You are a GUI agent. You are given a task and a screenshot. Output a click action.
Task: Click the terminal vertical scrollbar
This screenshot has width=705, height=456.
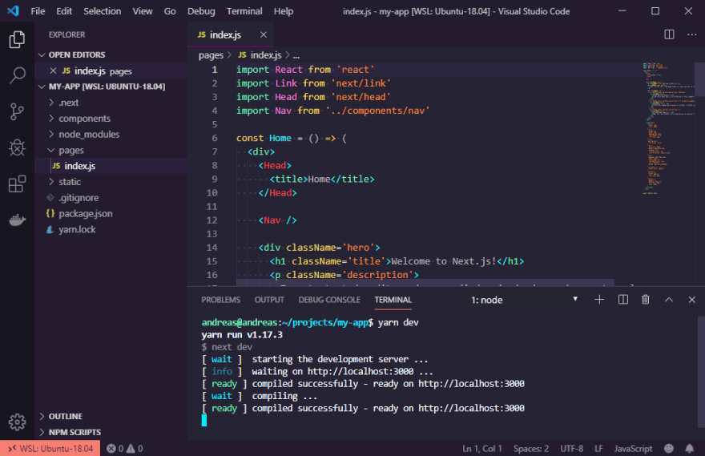click(x=700, y=372)
